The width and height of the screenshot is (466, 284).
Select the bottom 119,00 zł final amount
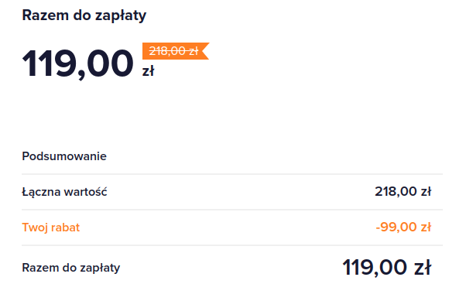386,268
